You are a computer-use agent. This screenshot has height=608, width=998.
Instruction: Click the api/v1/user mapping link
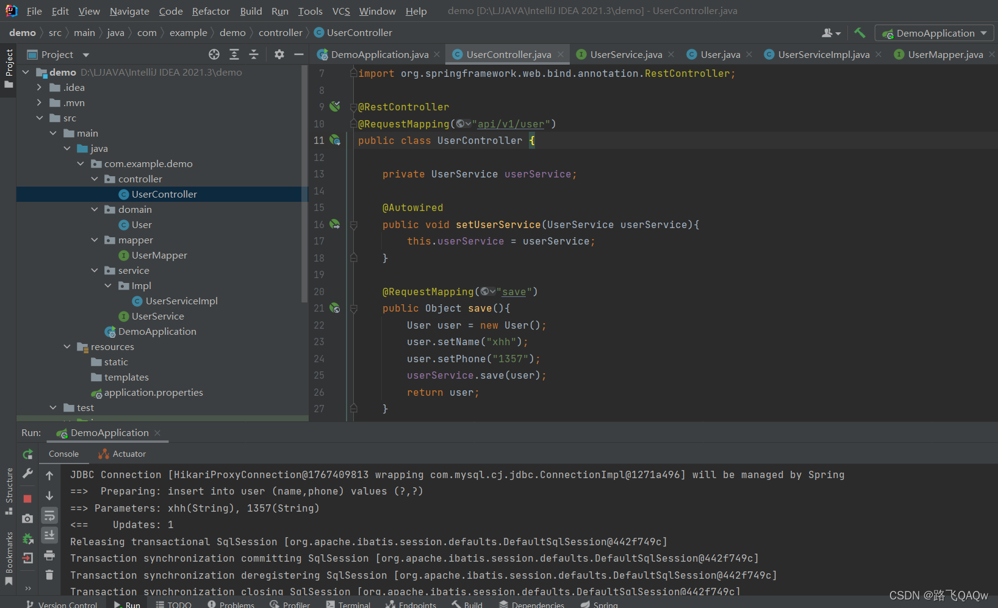tap(511, 124)
